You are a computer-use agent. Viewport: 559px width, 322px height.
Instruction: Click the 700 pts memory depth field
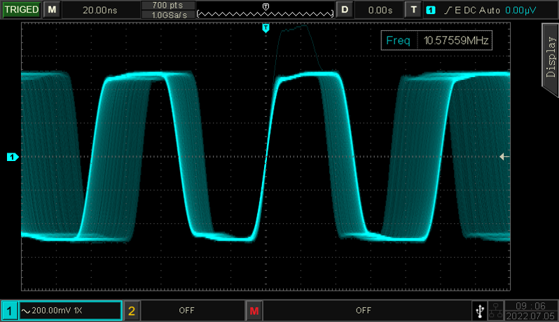(x=167, y=5)
